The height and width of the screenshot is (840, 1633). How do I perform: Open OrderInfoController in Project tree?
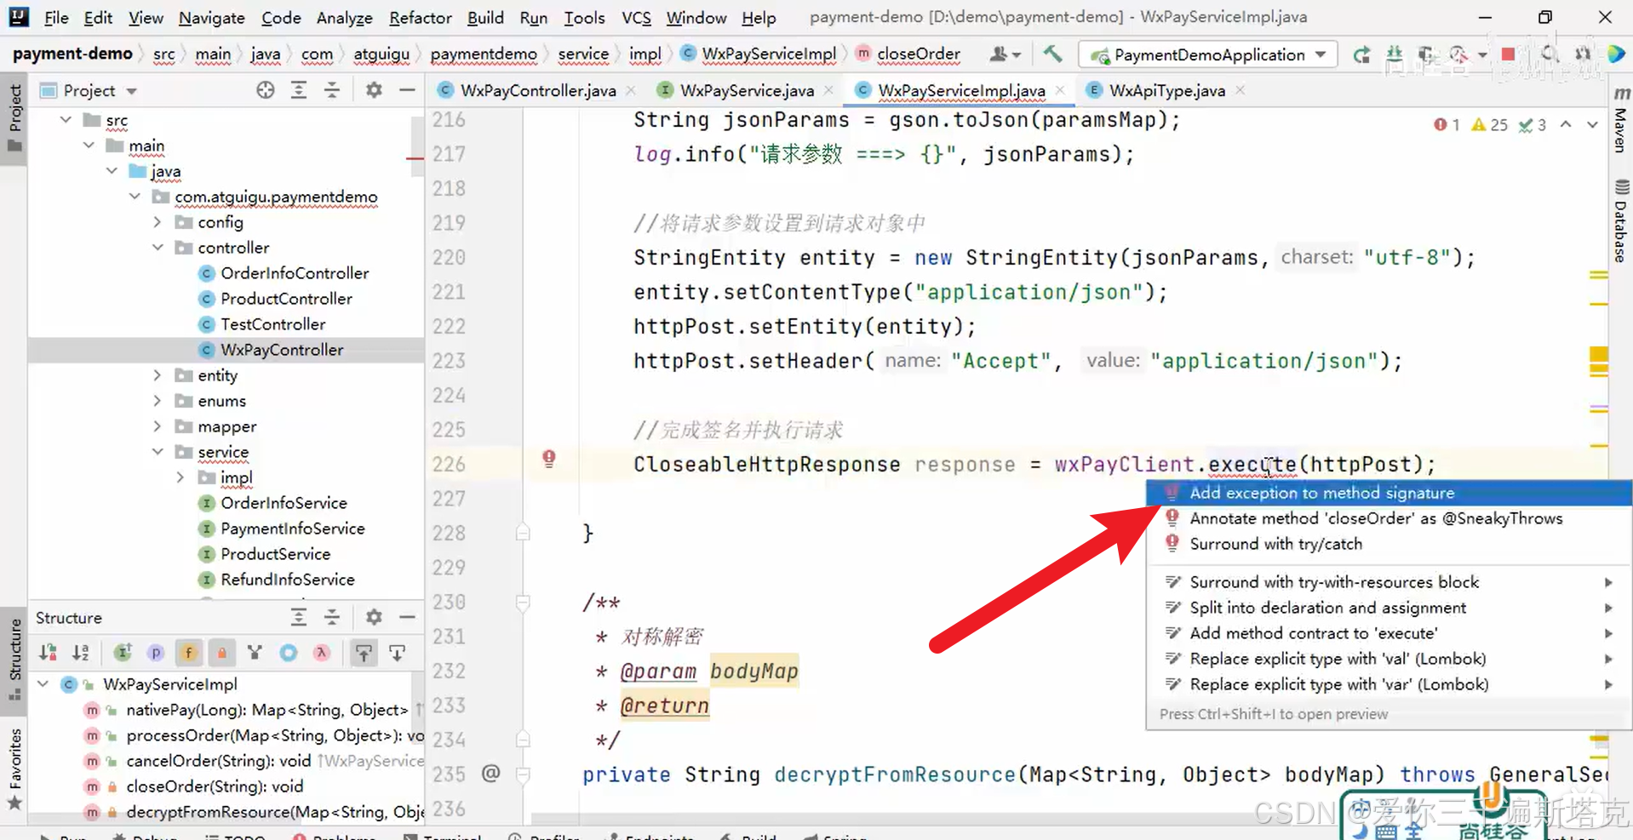(294, 273)
